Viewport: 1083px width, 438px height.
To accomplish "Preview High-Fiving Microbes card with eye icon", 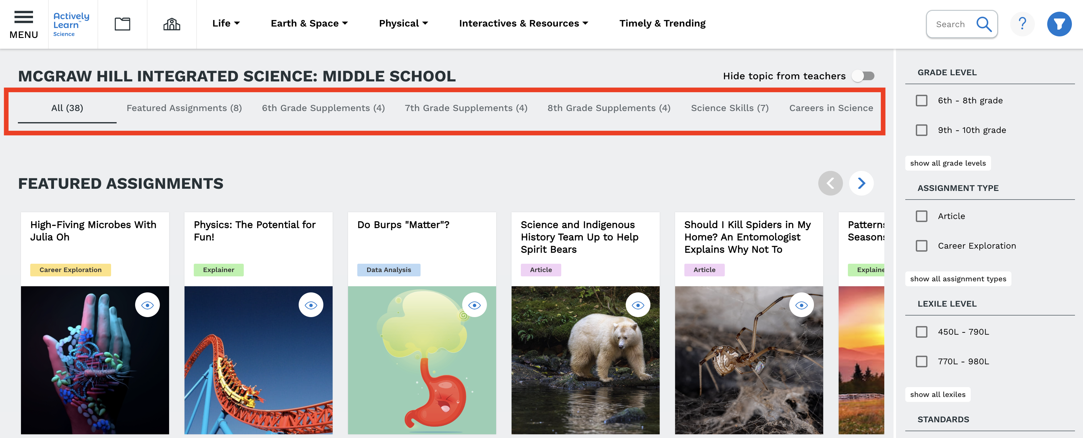I will pos(147,305).
